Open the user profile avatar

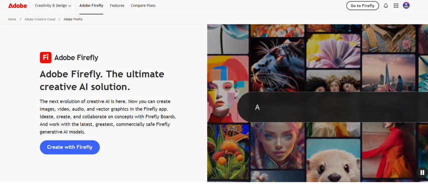tap(406, 5)
